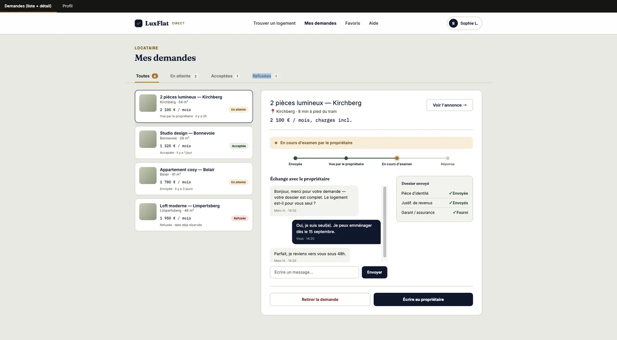Viewport: 617px width, 340px height.
Task: Click the Envoyée progress step dot
Action: [295, 158]
